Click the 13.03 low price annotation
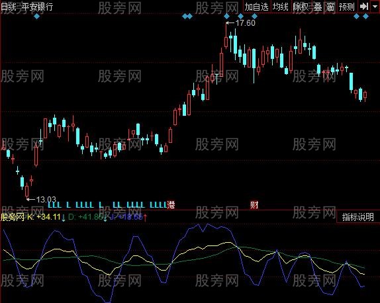380x303 pixels. 46,200
